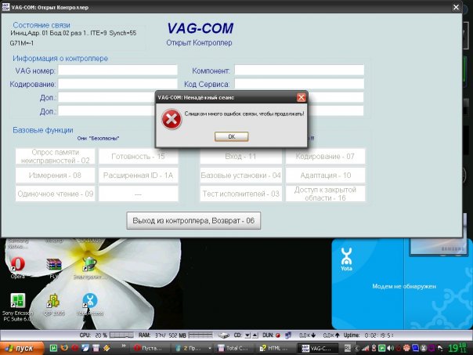Switch to Opera 'Пуста...' taskbar button

pos(149,348)
